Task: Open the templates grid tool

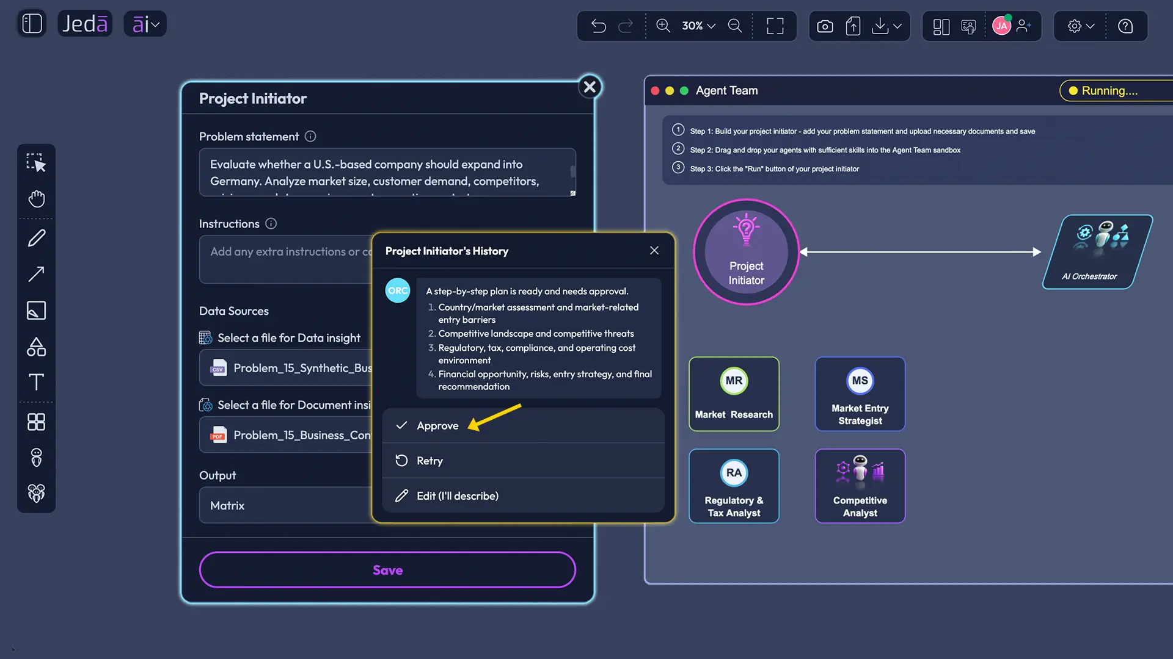Action: pos(36,422)
